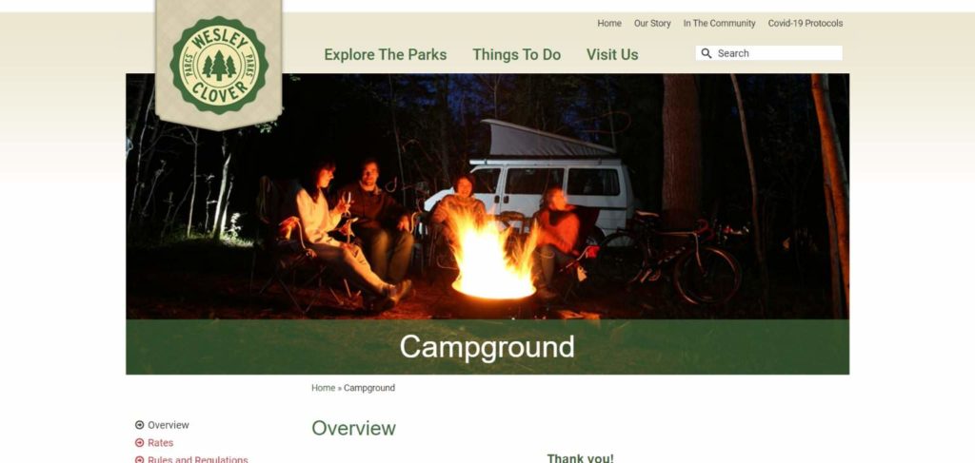The image size is (975, 463).
Task: Select Rates in the sidebar
Action: 160,442
